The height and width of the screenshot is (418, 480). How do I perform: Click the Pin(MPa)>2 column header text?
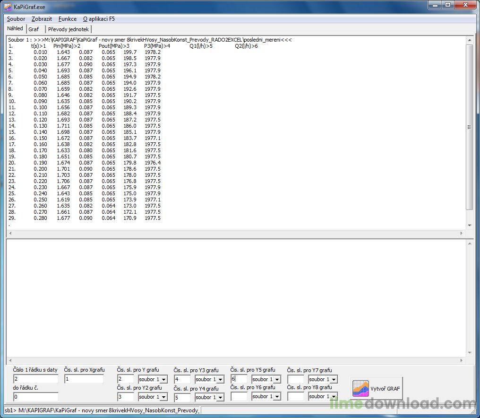pos(67,46)
